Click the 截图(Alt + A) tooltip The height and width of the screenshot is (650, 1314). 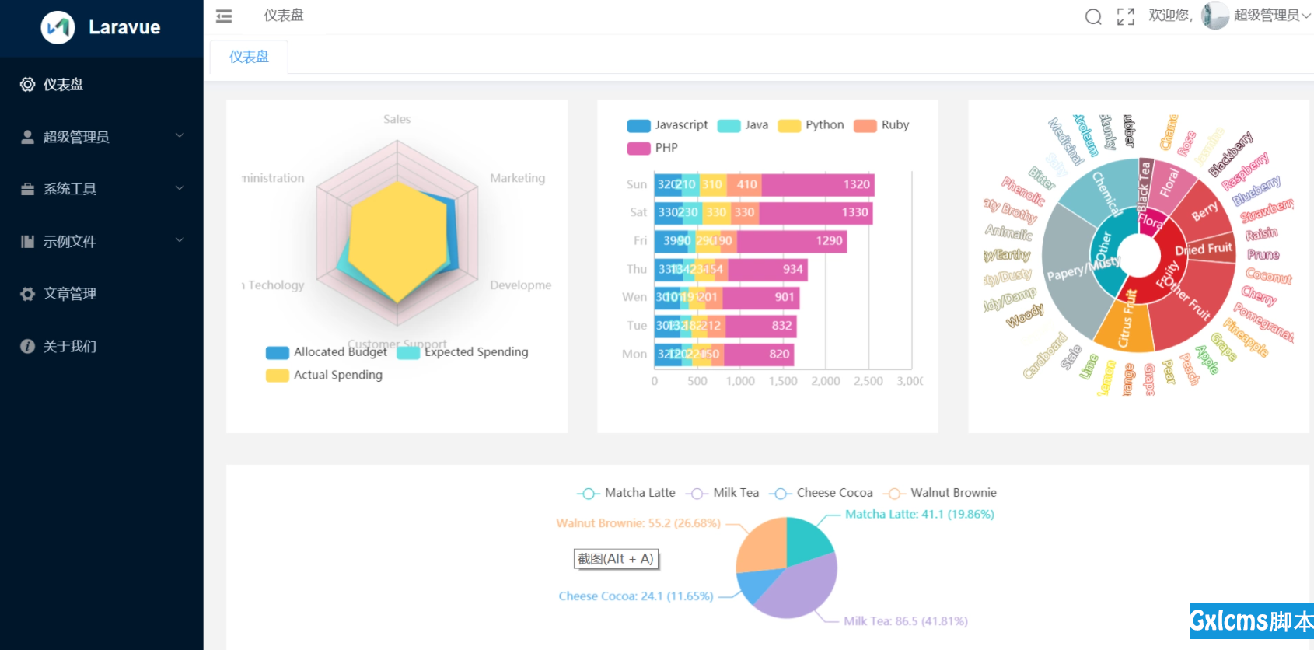[x=617, y=559]
